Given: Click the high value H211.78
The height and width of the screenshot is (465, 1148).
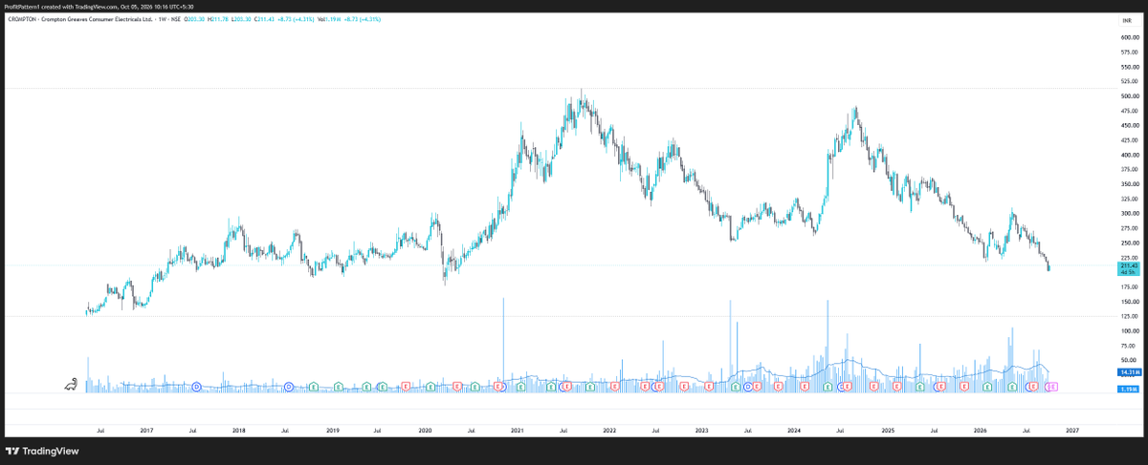Looking at the screenshot, I should [x=217, y=19].
